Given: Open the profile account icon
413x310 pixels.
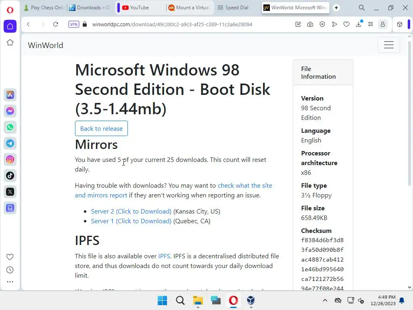Looking at the screenshot, I should (x=382, y=24).
